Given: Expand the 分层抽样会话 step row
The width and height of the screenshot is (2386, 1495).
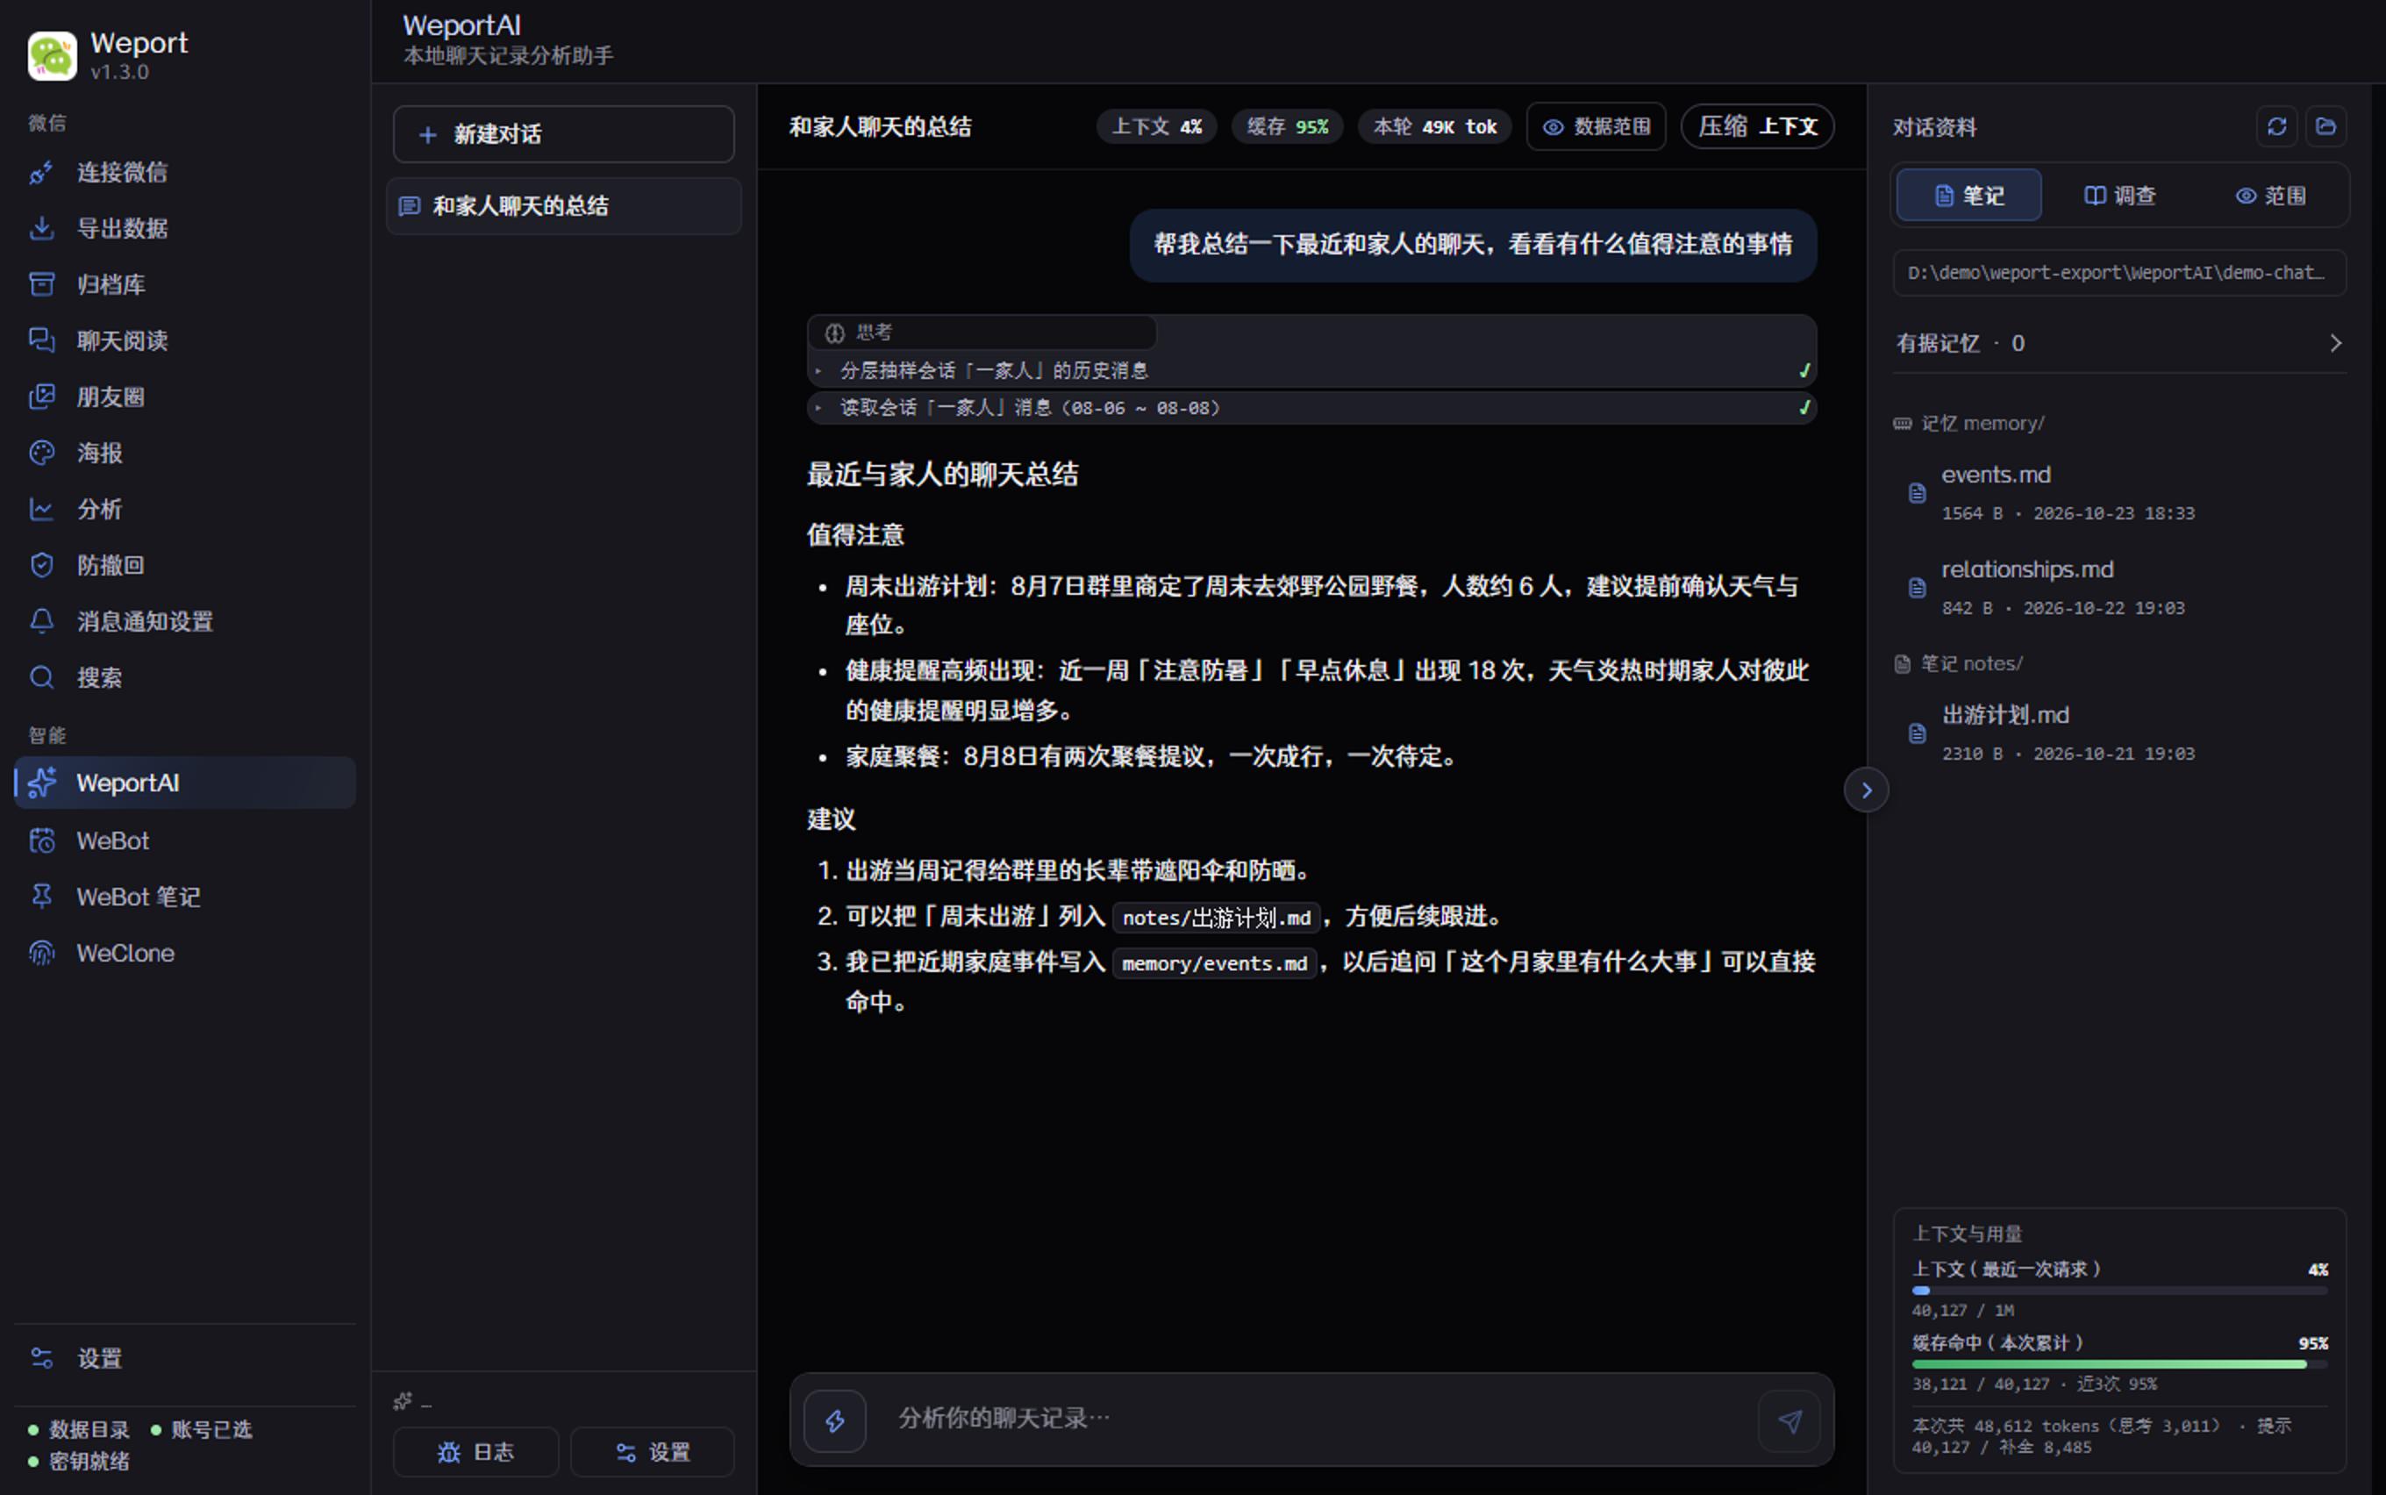Looking at the screenshot, I should 1311,371.
